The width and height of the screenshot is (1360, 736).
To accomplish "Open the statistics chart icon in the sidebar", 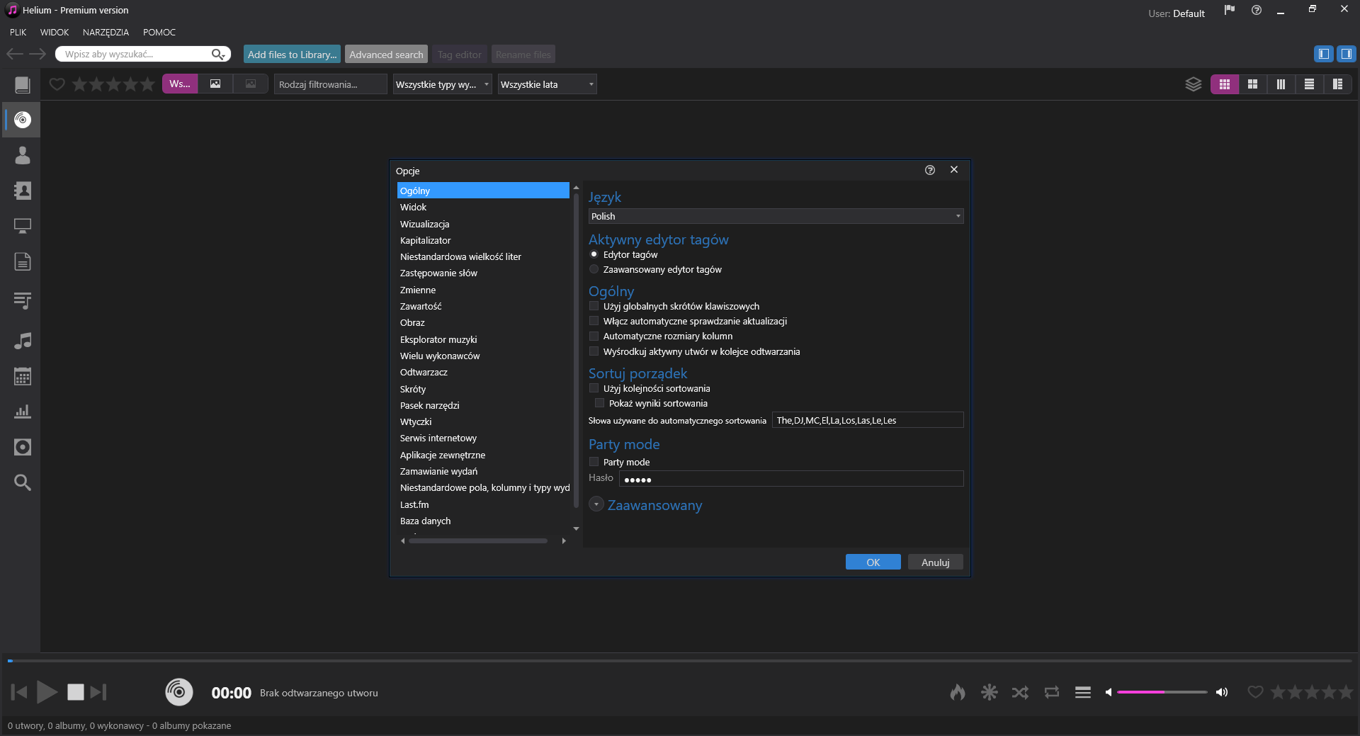I will (23, 412).
